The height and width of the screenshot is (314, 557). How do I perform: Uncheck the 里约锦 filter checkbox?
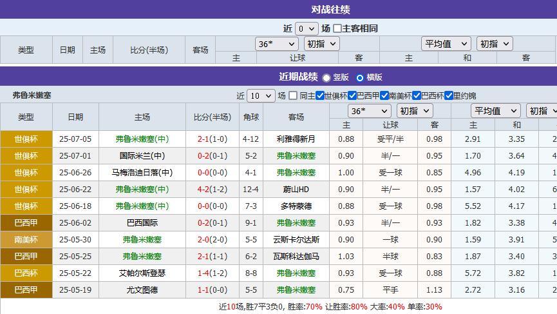(449, 95)
